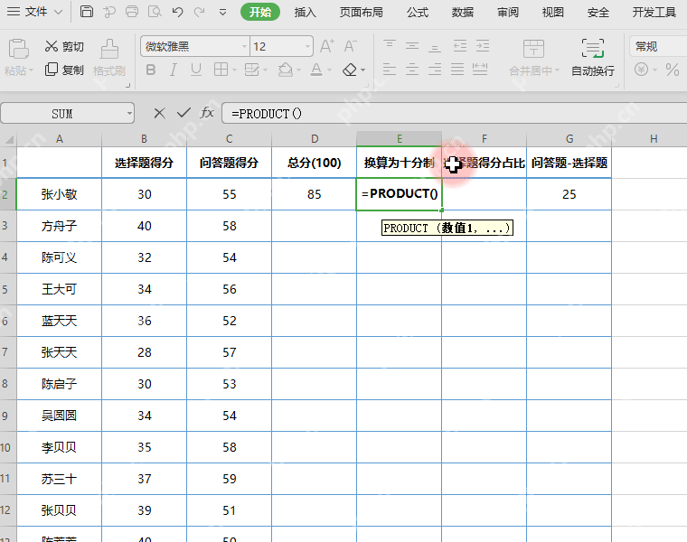Switch to the 页面布局 tab
Image resolution: width=687 pixels, height=542 pixels.
(361, 13)
